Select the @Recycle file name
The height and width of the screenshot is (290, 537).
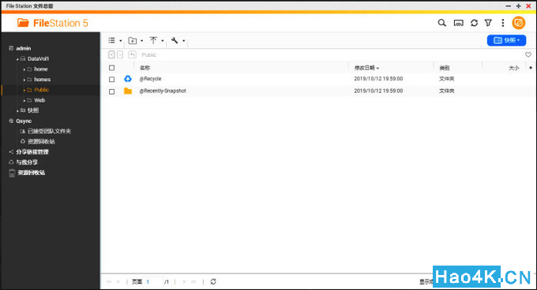pyautogui.click(x=150, y=79)
